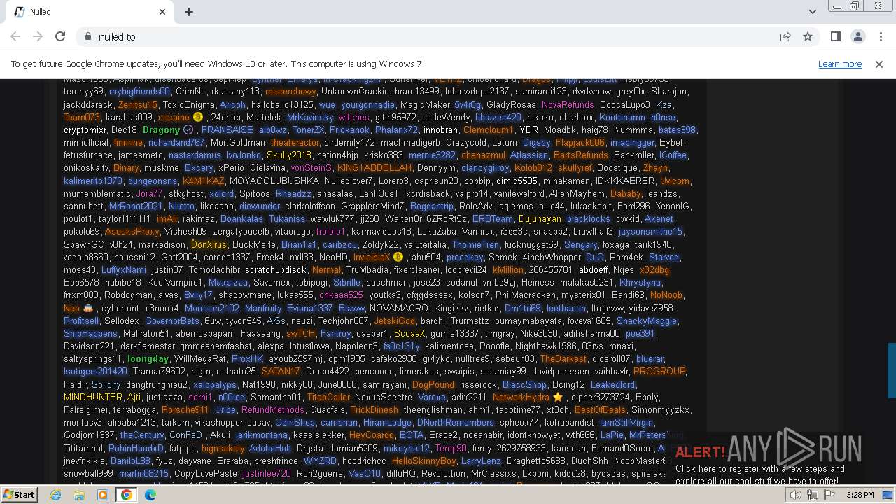Select the Nulled browser tab
Screen dimensions: 896x504
[90, 12]
